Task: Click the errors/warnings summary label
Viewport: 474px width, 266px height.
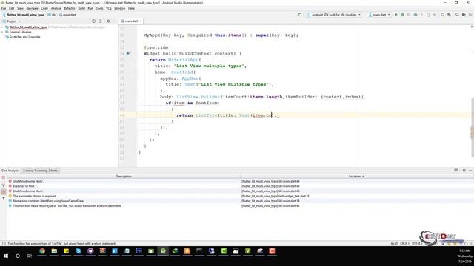Action: [x=40, y=171]
